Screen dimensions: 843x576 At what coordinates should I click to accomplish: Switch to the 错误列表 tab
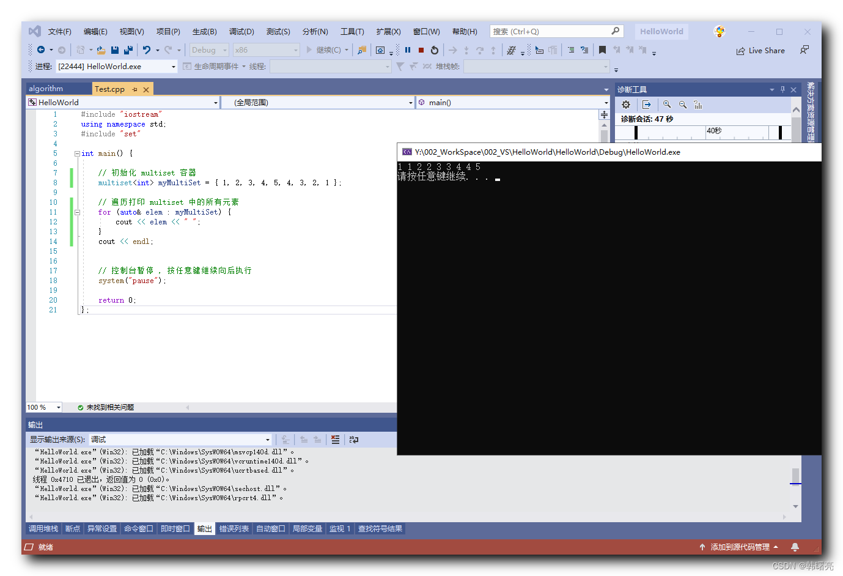[234, 528]
